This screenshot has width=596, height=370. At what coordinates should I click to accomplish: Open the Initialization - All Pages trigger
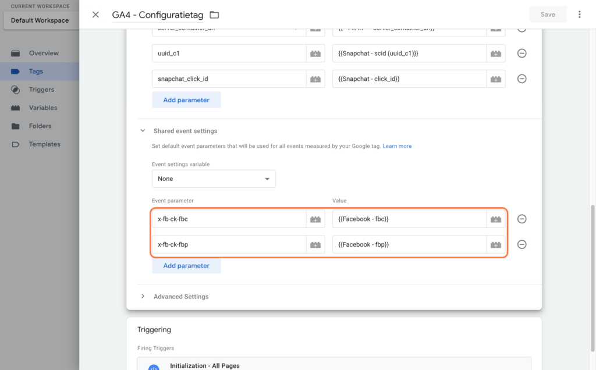(x=334, y=364)
